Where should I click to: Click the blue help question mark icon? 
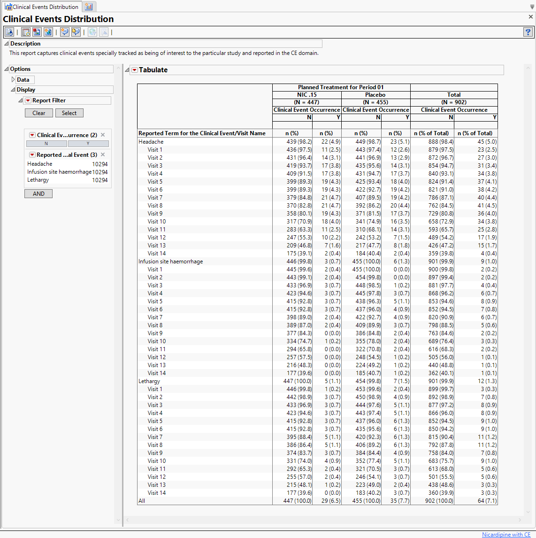528,32
